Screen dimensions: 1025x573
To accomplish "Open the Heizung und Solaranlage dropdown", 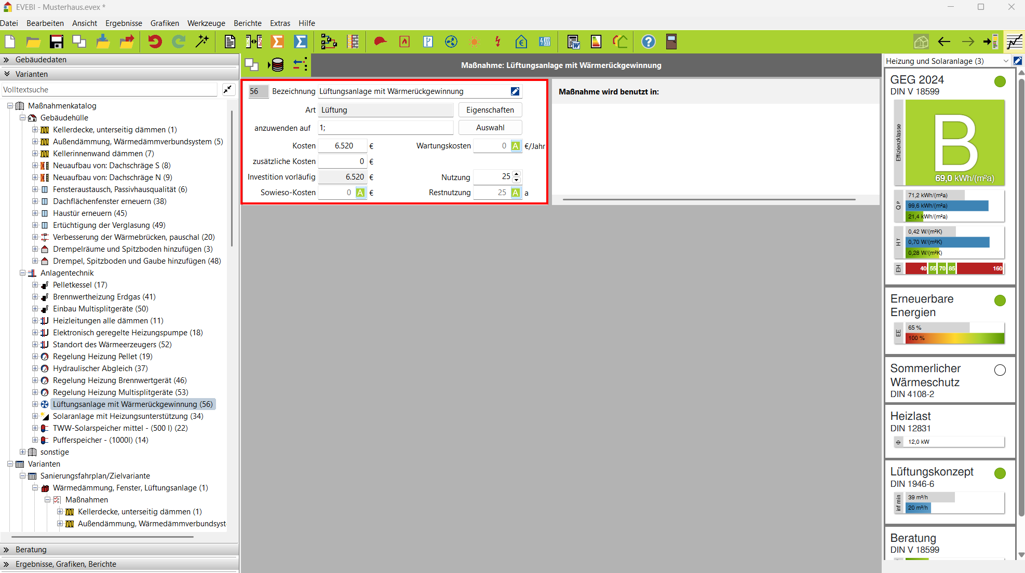I will pyautogui.click(x=1005, y=61).
